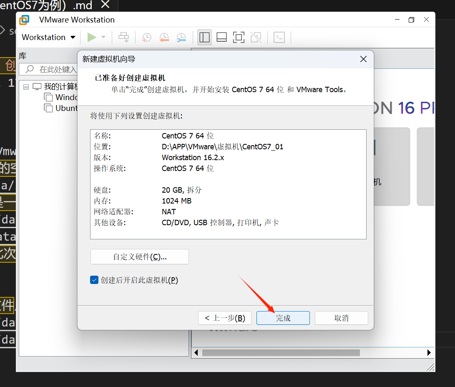Minimize the VMware Workstation window
455x387 pixels.
(x=397, y=20)
